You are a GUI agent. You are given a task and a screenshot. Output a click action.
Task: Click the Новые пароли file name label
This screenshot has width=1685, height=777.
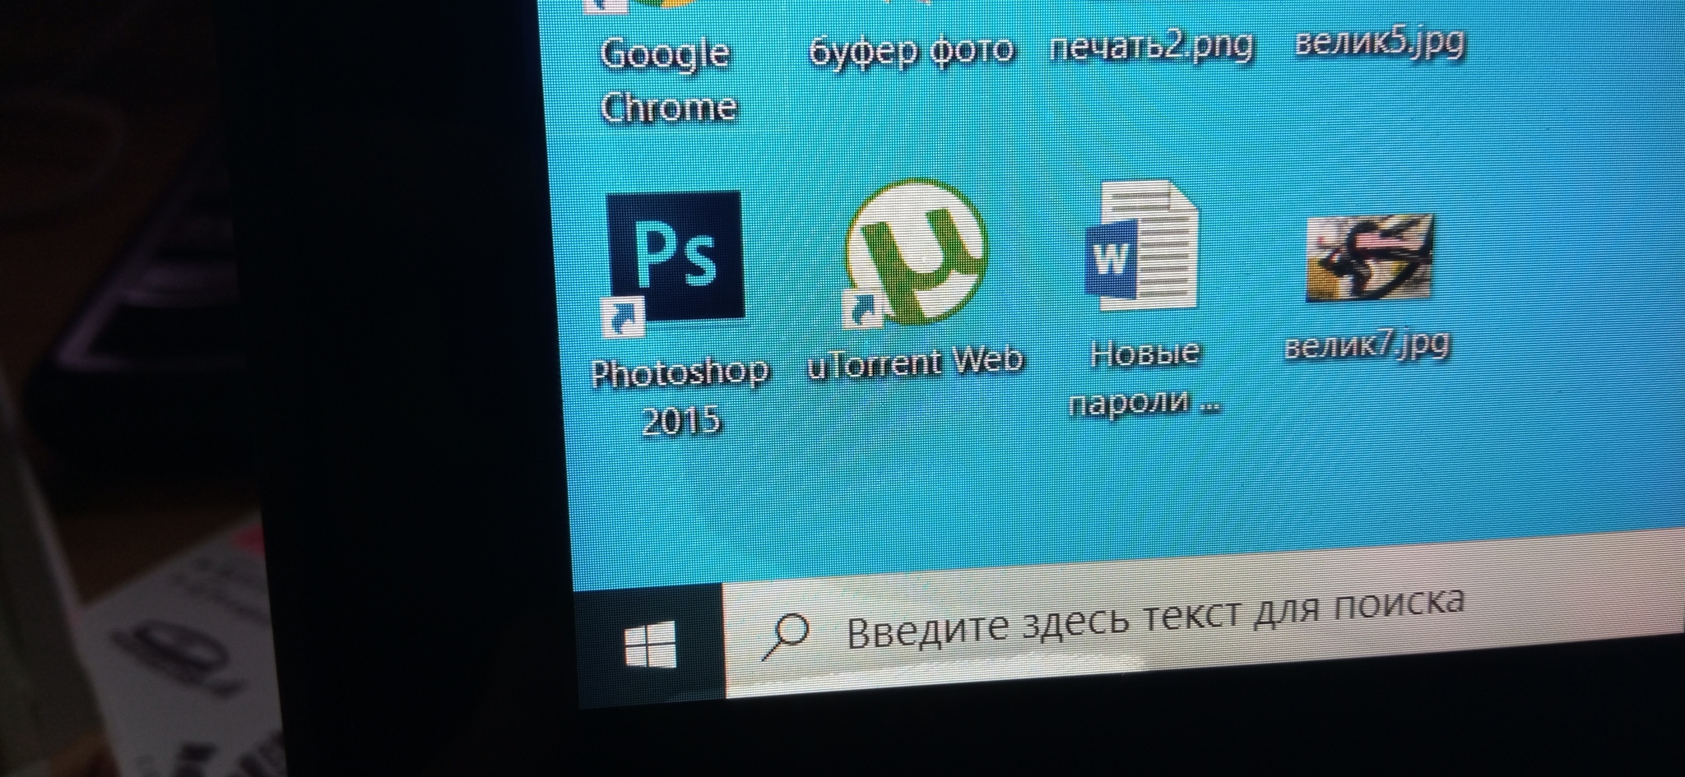tap(1144, 378)
